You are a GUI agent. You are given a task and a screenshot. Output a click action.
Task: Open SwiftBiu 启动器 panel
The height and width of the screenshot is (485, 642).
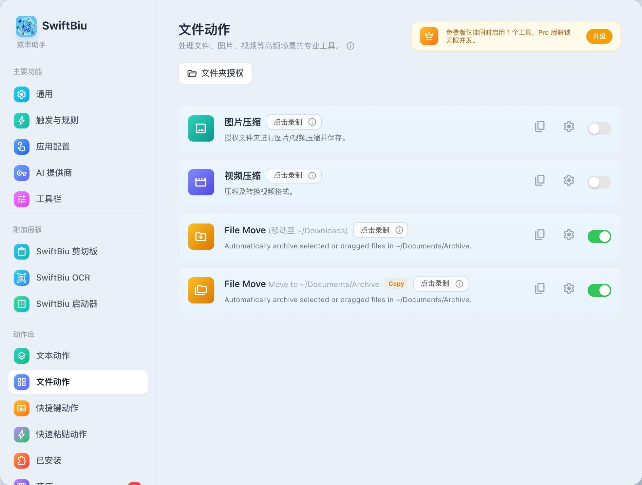click(78, 304)
